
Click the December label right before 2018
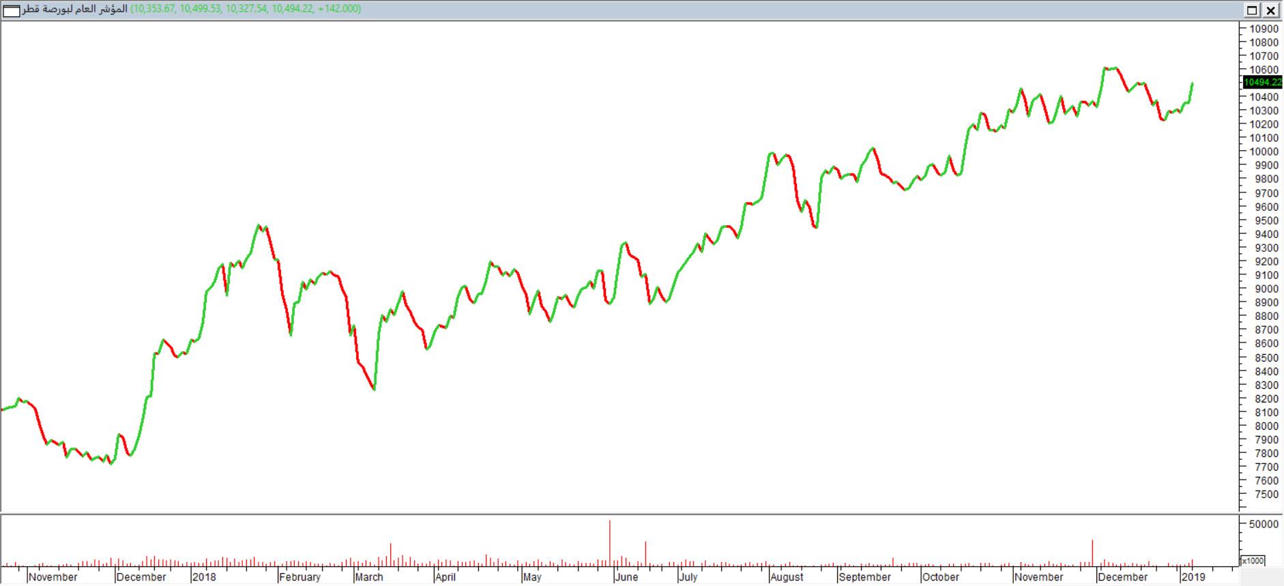141,577
